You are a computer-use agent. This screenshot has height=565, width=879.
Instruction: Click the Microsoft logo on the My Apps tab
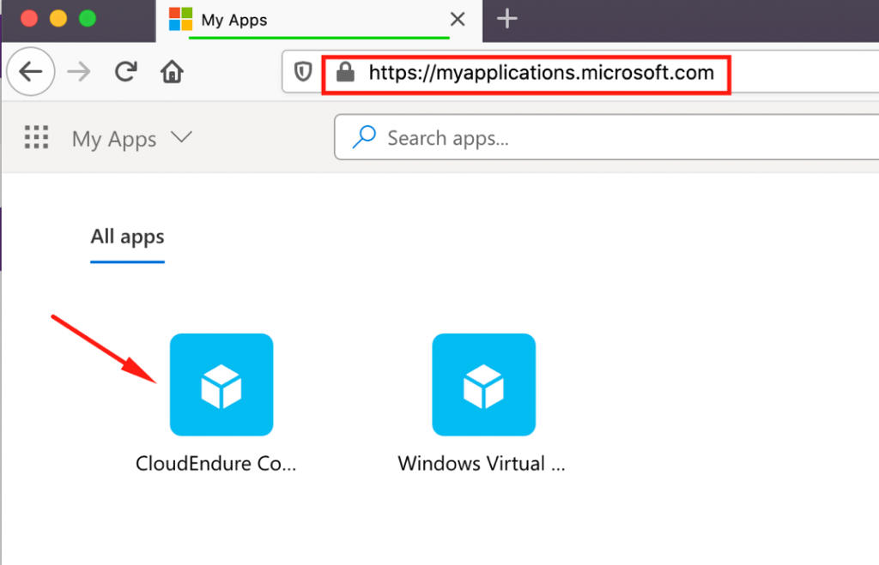point(181,19)
